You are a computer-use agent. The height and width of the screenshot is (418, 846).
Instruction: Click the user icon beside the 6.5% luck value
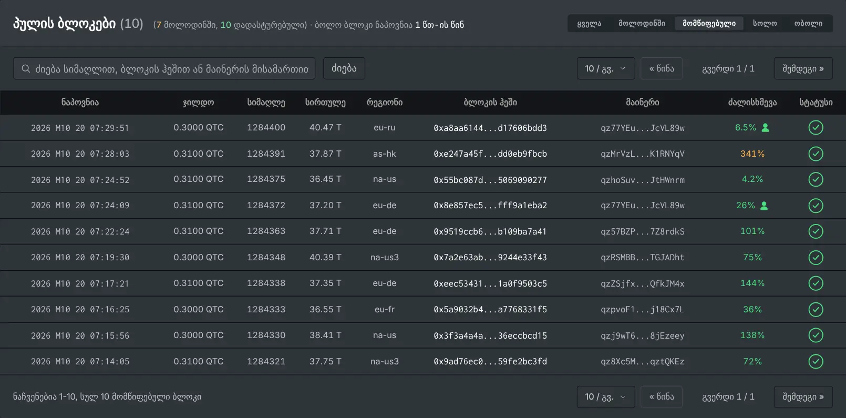(765, 128)
